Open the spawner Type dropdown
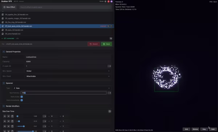Image resolution: width=218 pixels, height=132 pixels. [62, 88]
